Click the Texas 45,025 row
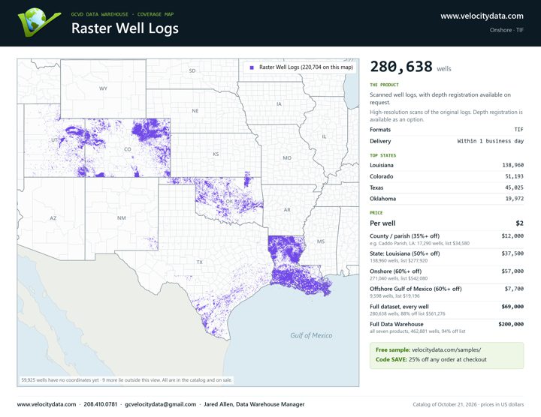Image resolution: width=541 pixels, height=417 pixels. 446,187
